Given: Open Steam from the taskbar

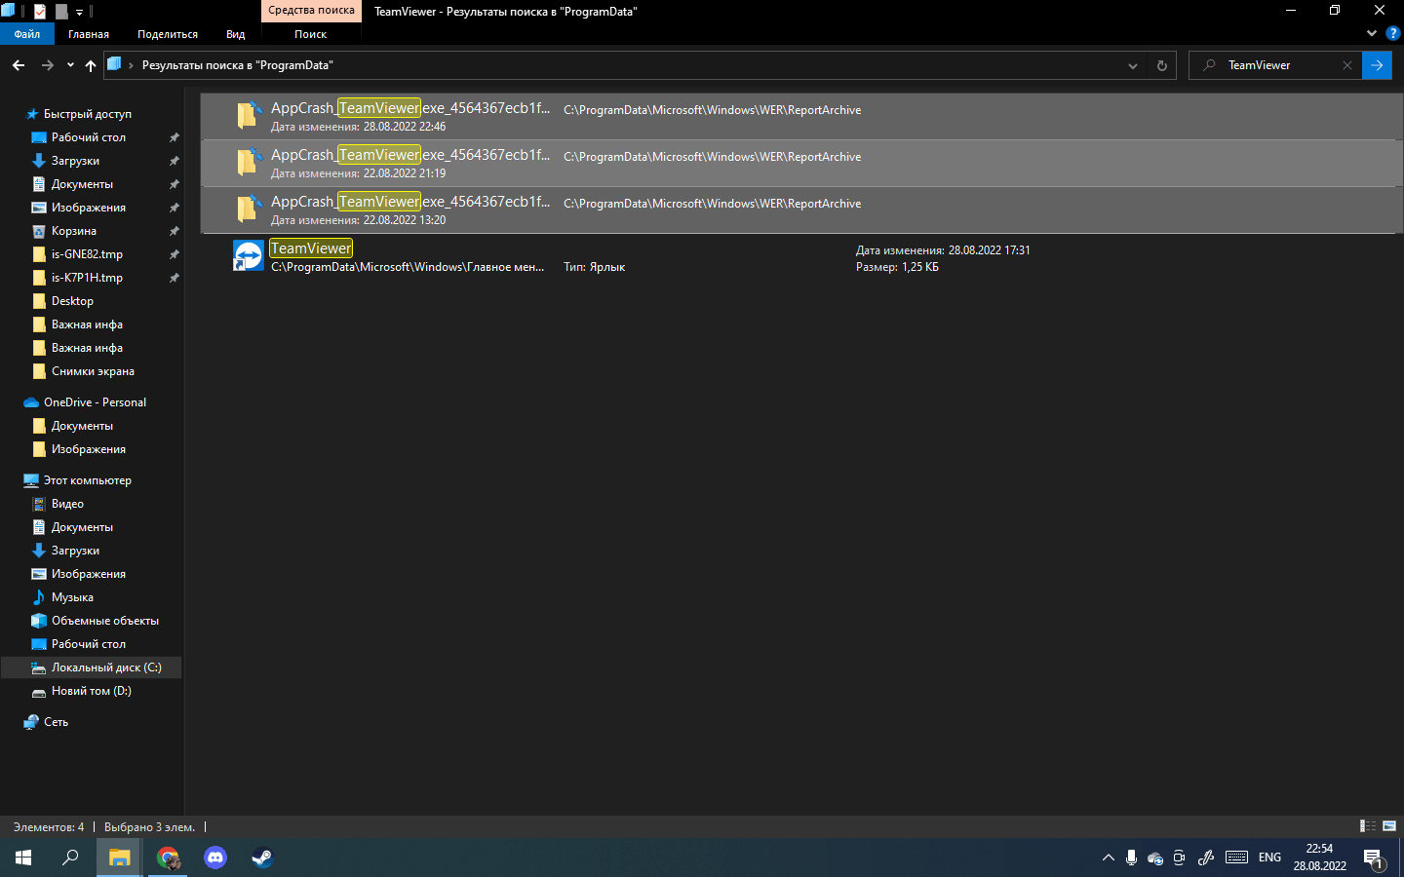Looking at the screenshot, I should tap(262, 858).
